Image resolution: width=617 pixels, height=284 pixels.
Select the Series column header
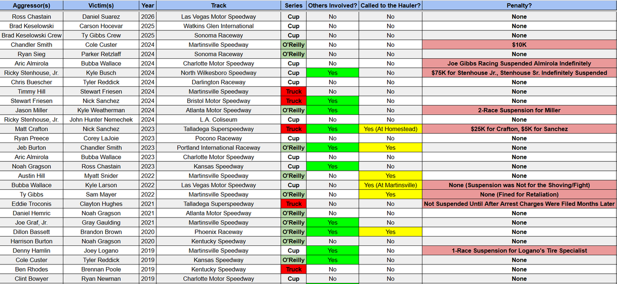tap(294, 6)
